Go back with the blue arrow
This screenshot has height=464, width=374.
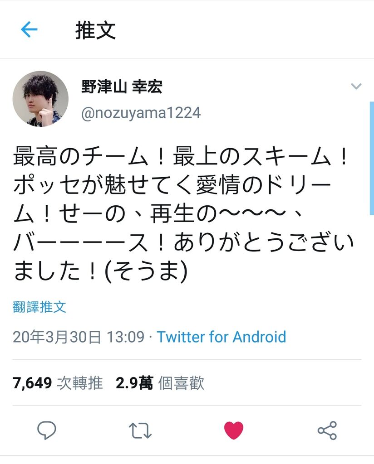(x=30, y=29)
